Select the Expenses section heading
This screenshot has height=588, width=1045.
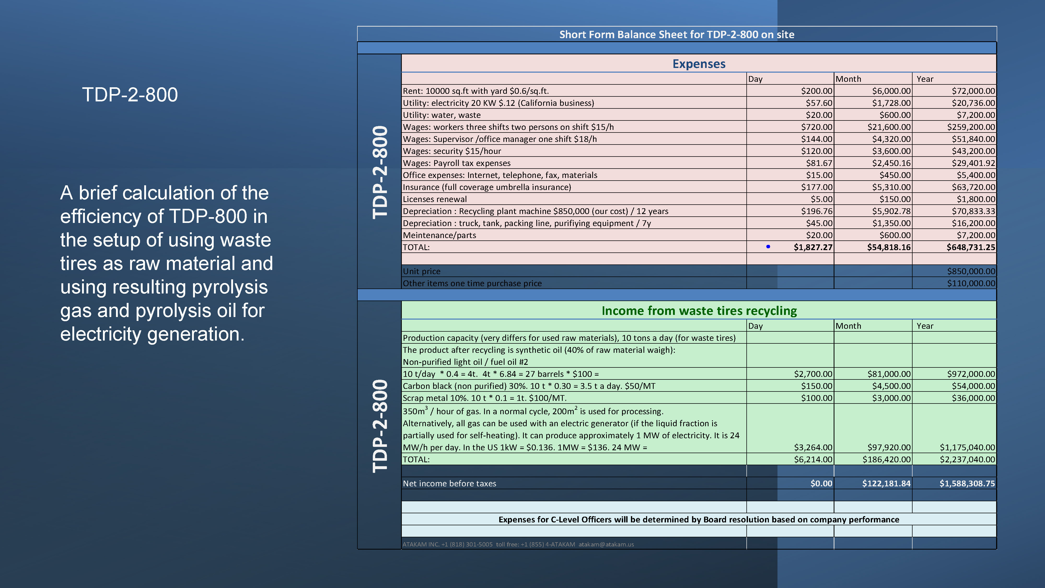[699, 64]
